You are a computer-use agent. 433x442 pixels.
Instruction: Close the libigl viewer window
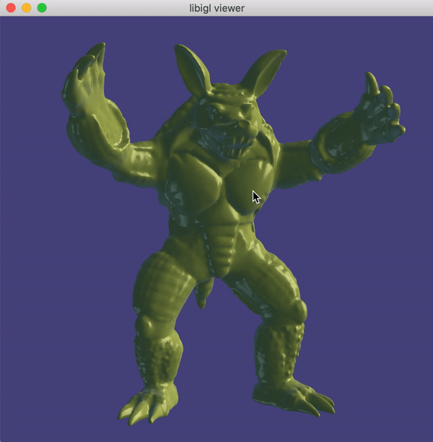click(x=11, y=8)
